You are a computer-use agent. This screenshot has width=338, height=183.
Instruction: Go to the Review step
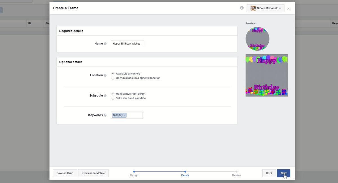point(236,173)
